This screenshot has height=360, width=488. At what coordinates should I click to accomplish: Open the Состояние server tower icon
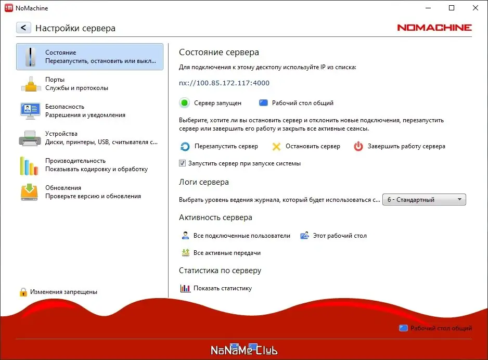30,57
